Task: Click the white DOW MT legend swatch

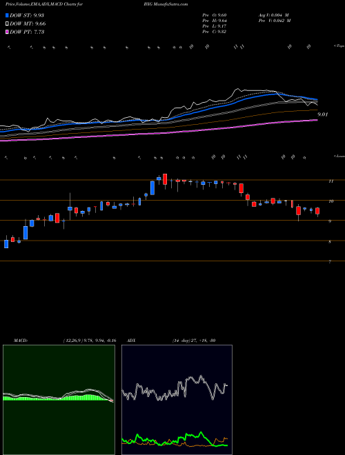Action: pyautogui.click(x=7, y=24)
